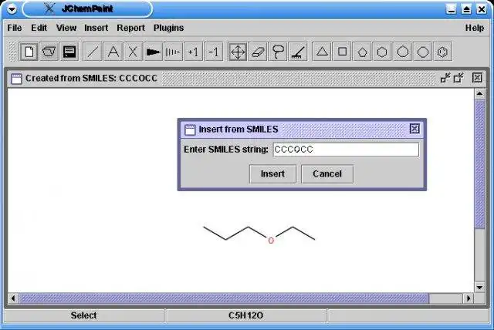
Task: Click the Insert from SMILES dialog window icon
Action: pyautogui.click(x=190, y=130)
